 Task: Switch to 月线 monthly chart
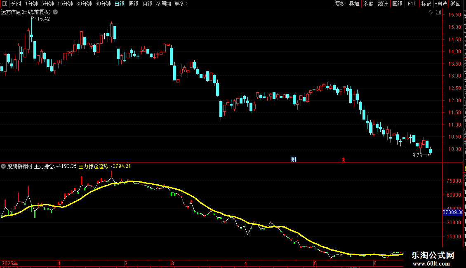(147, 4)
